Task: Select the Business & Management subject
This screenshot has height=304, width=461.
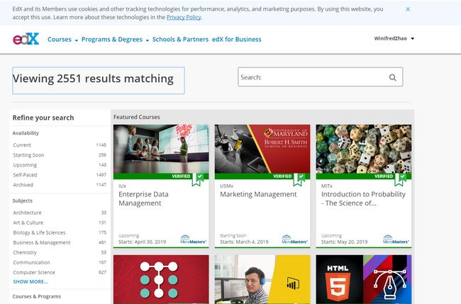Action: (x=60, y=242)
